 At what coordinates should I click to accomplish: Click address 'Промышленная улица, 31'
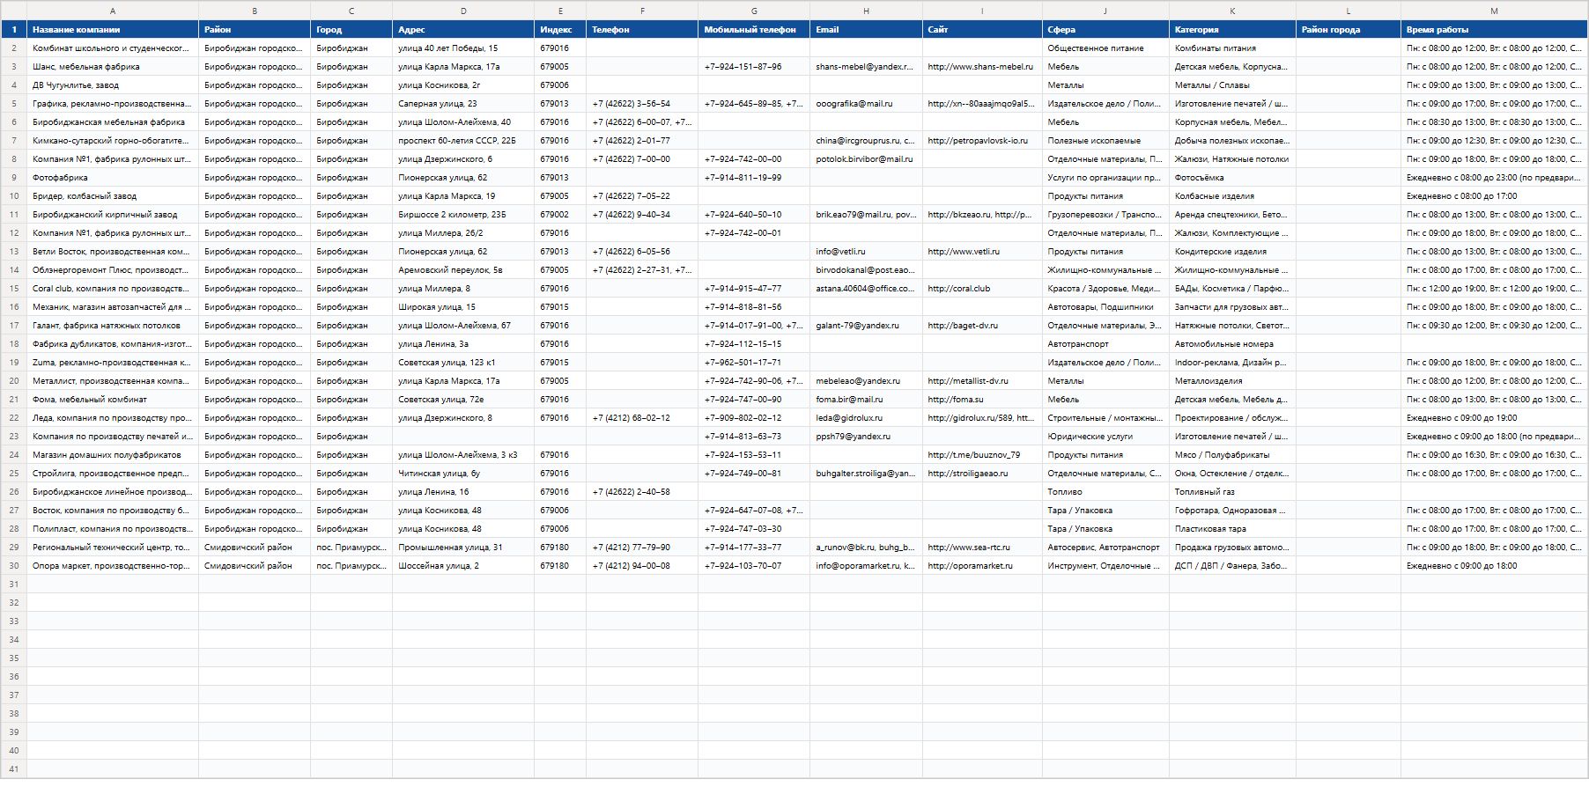pos(463,547)
